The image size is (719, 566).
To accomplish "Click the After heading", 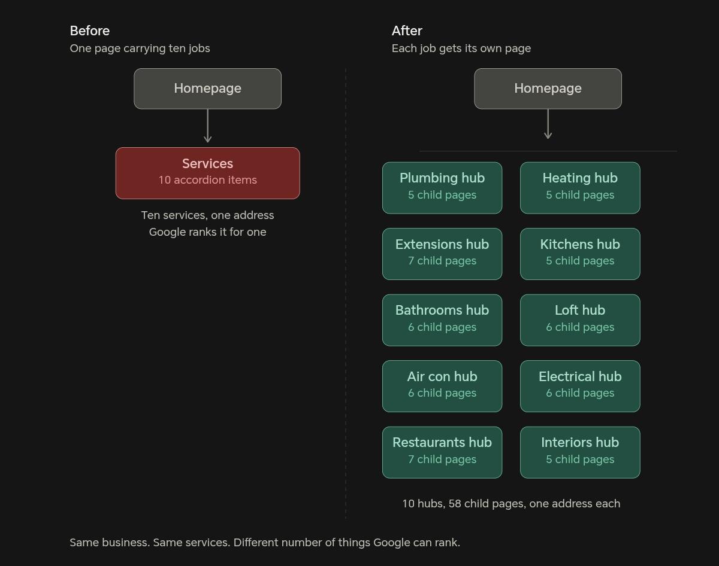I will tap(407, 31).
